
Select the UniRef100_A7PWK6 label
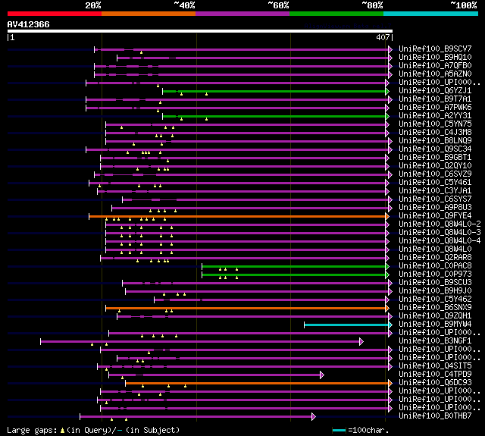coord(435,107)
